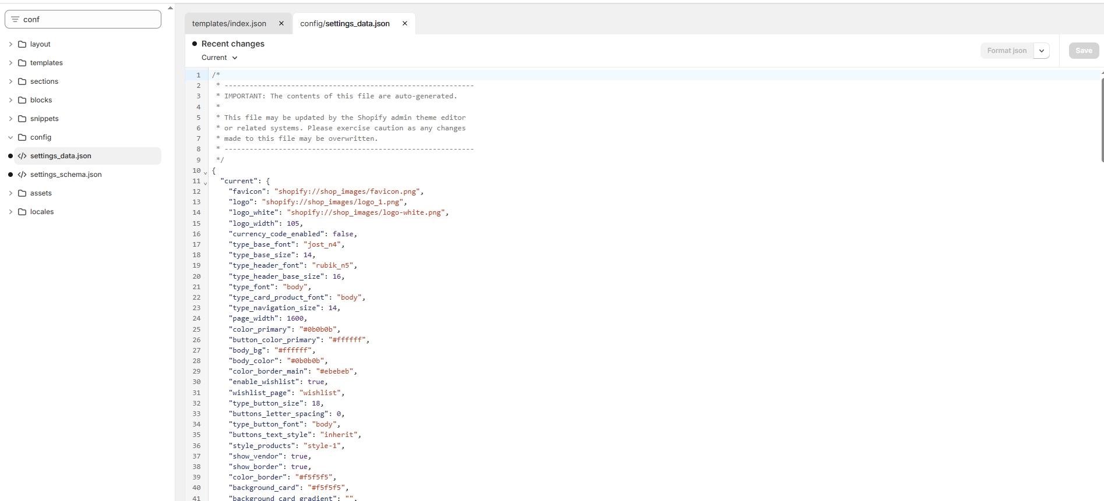Close the templates/index.json tab

click(281, 24)
